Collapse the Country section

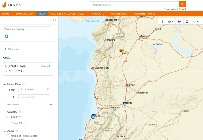5,112
